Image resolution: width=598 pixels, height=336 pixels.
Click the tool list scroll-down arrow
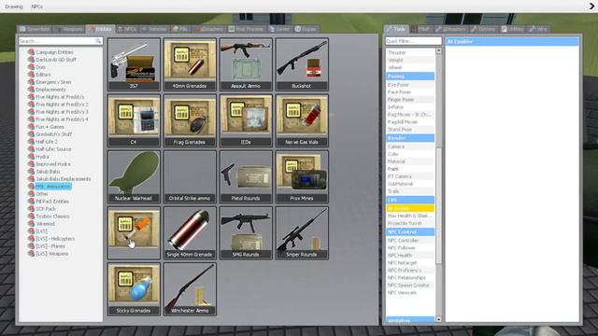tap(438, 319)
